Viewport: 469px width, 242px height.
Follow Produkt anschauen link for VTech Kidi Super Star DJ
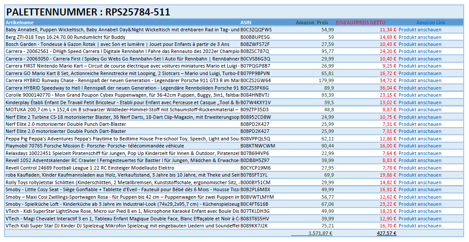pos(420,226)
